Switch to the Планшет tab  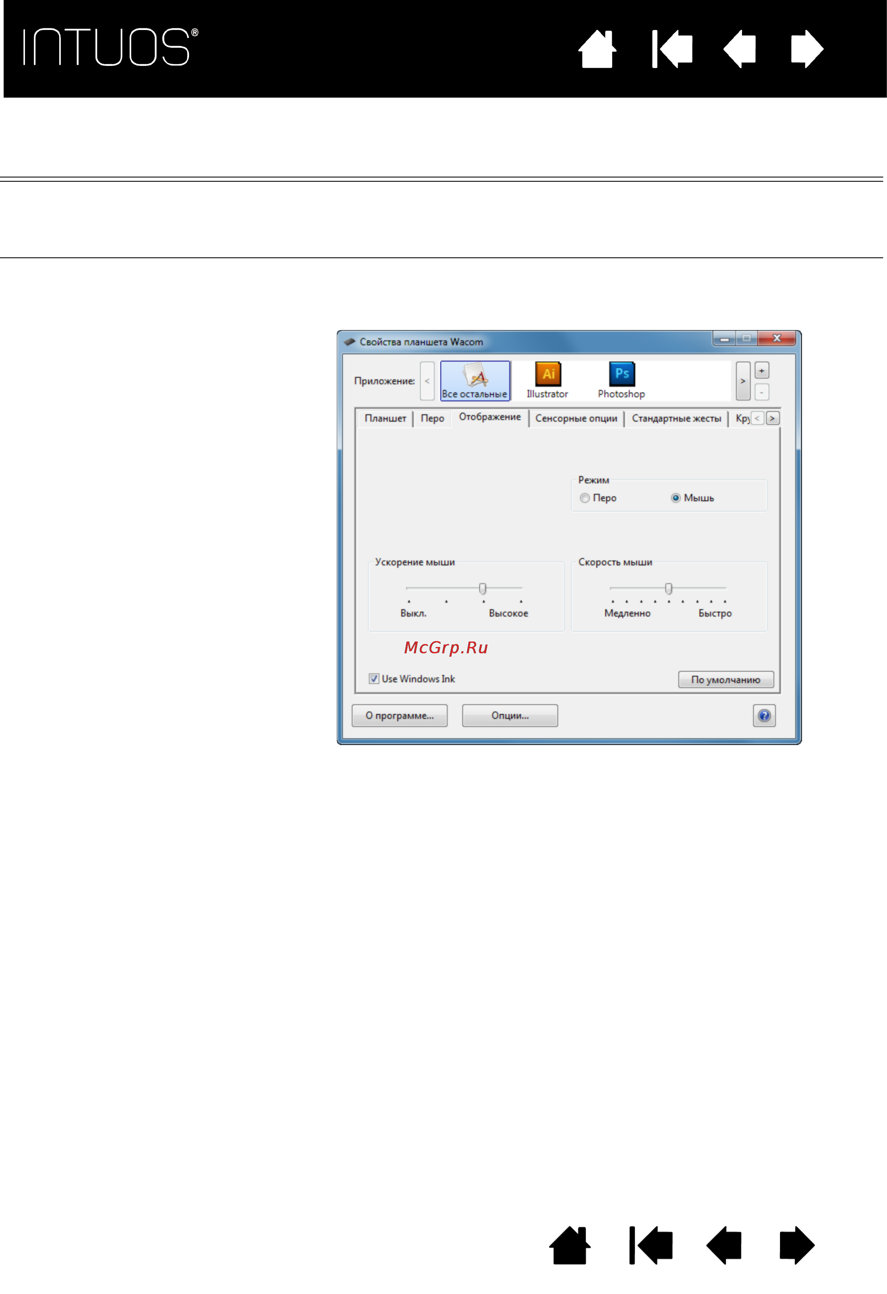click(385, 418)
